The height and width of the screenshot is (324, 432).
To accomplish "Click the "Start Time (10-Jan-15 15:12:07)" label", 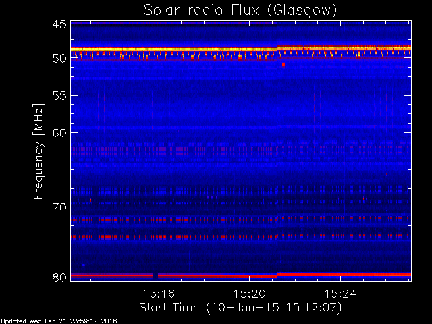I will [240, 307].
